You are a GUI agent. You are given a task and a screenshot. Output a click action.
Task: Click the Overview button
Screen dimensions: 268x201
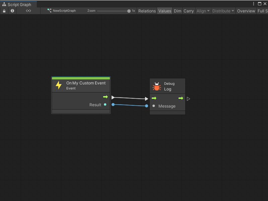coord(246,11)
